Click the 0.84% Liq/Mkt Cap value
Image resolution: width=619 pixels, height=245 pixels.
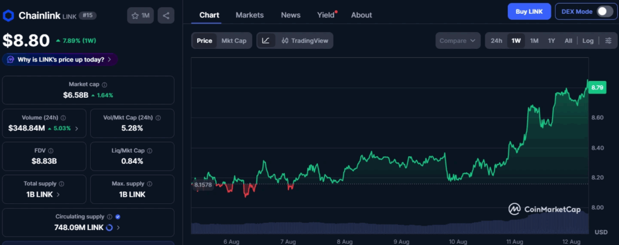click(x=132, y=161)
